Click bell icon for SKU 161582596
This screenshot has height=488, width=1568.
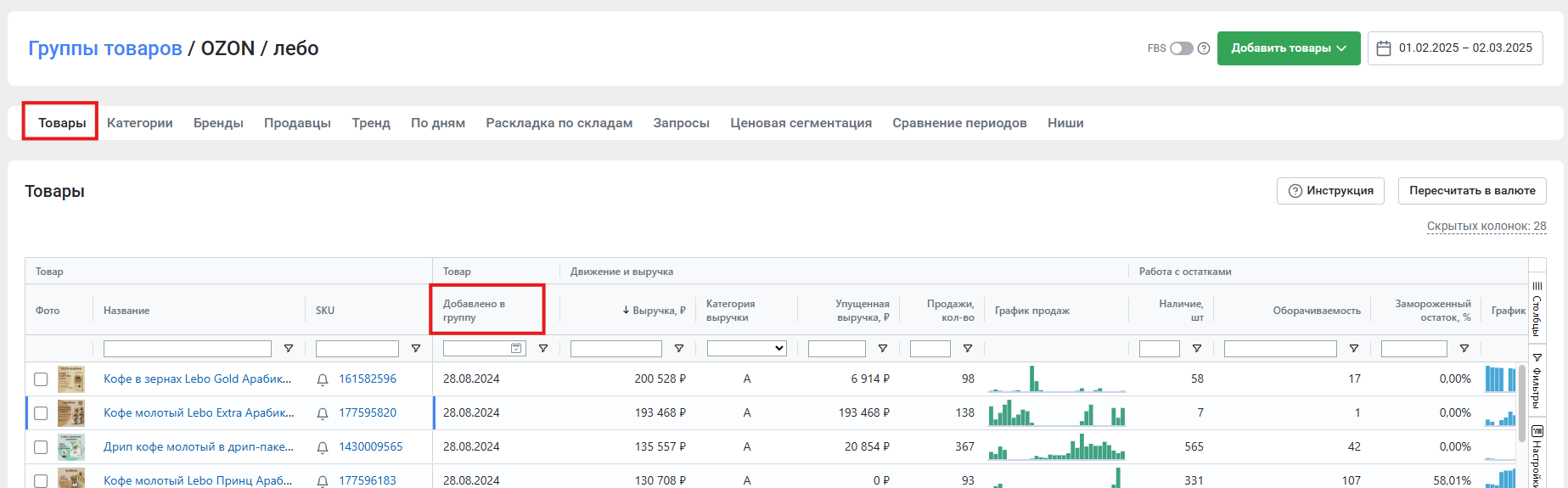[323, 379]
